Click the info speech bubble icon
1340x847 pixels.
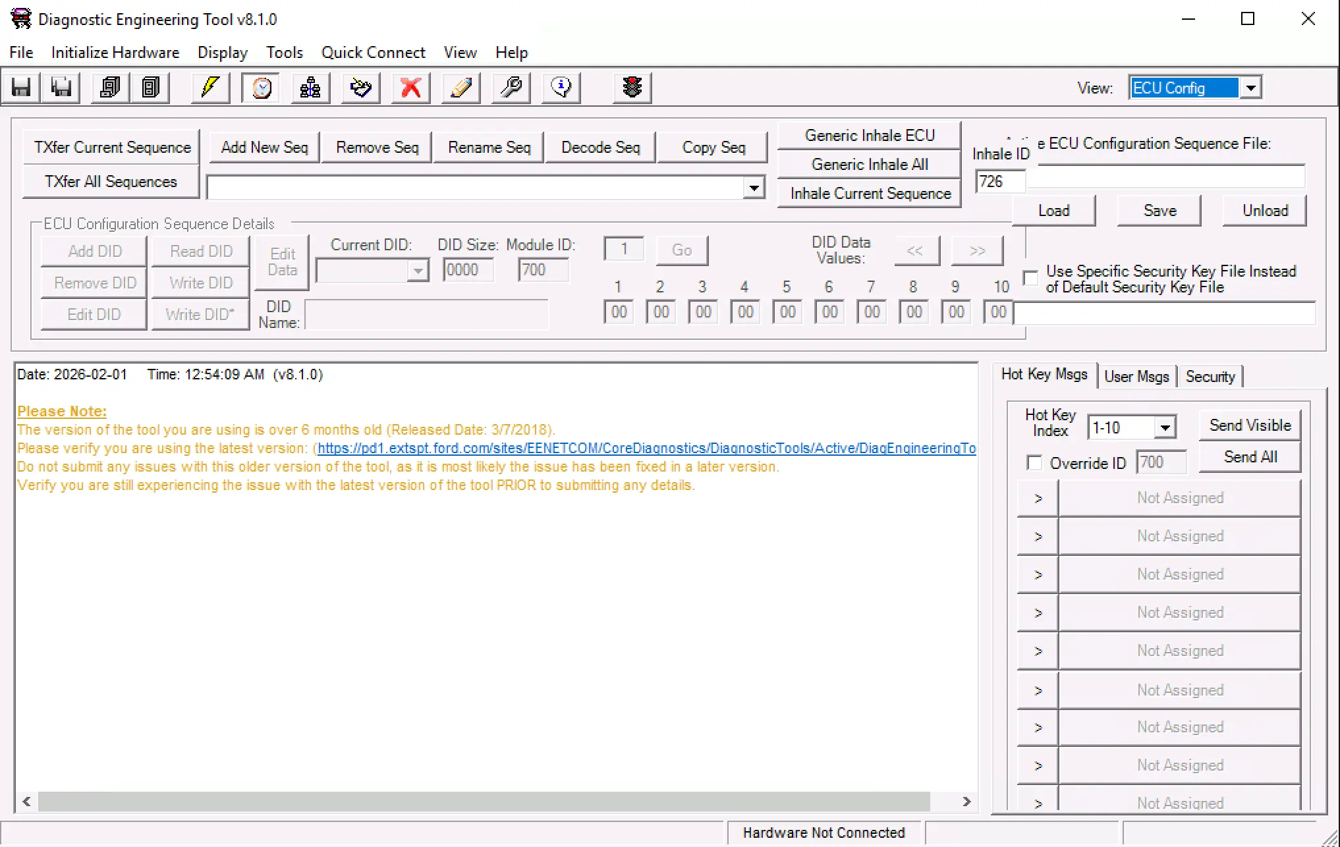click(561, 88)
